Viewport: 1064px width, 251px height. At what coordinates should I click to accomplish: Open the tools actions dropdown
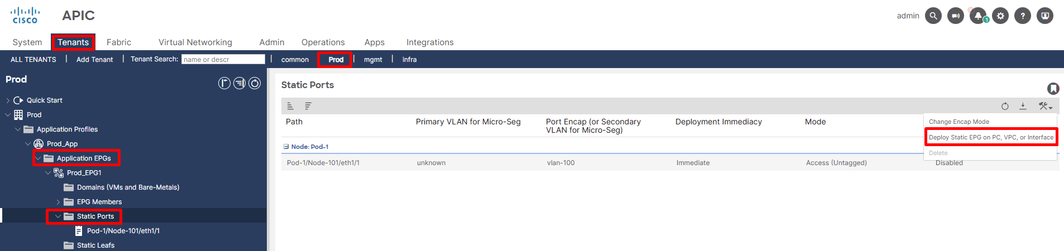point(1045,106)
